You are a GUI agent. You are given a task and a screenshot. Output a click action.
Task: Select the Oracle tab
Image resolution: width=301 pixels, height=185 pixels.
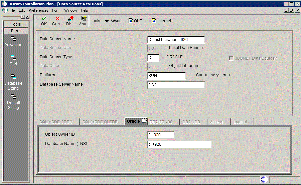[136, 121]
